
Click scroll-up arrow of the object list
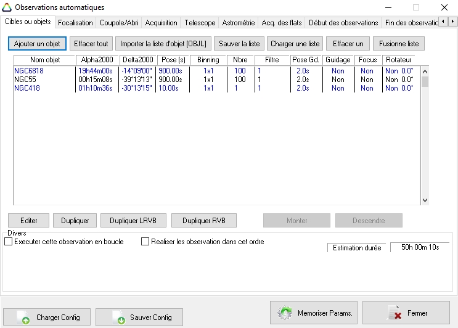tap(424, 70)
